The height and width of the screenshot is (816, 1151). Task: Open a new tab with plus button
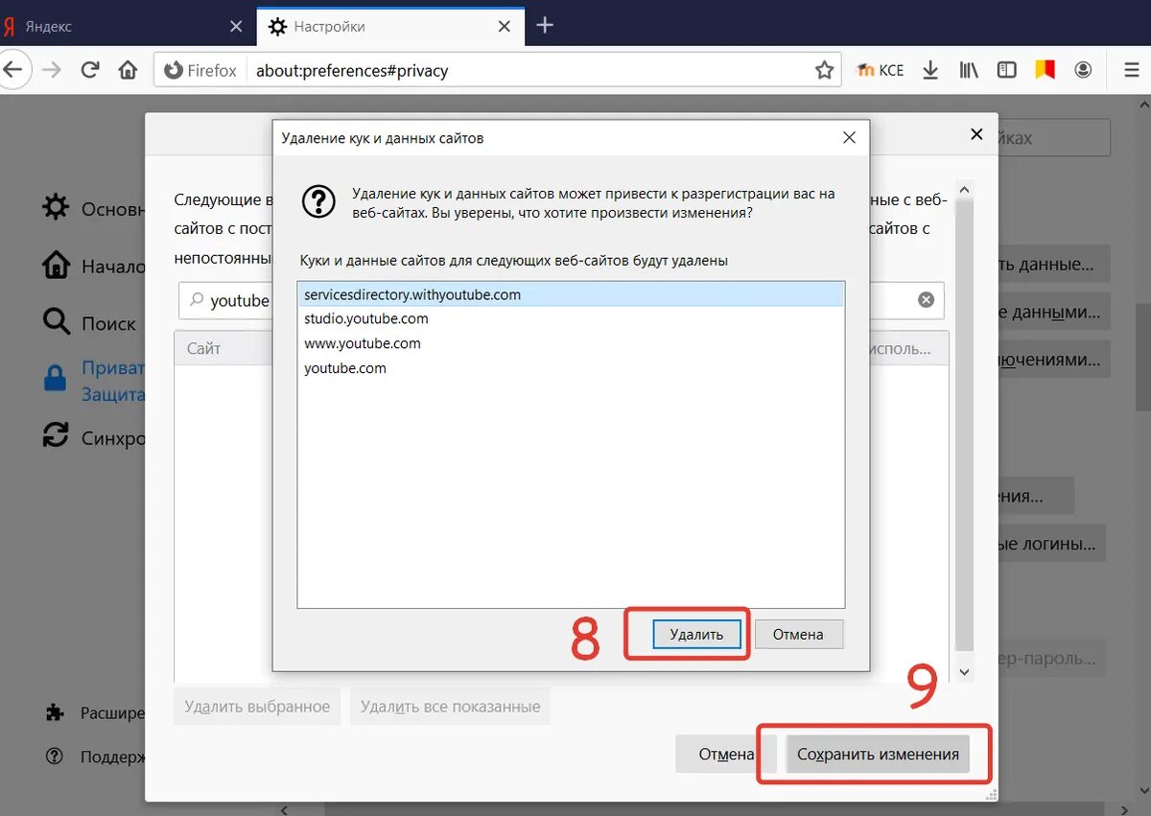(x=545, y=26)
